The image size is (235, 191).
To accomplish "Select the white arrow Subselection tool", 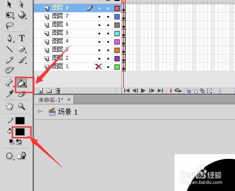I will tap(21, 4).
